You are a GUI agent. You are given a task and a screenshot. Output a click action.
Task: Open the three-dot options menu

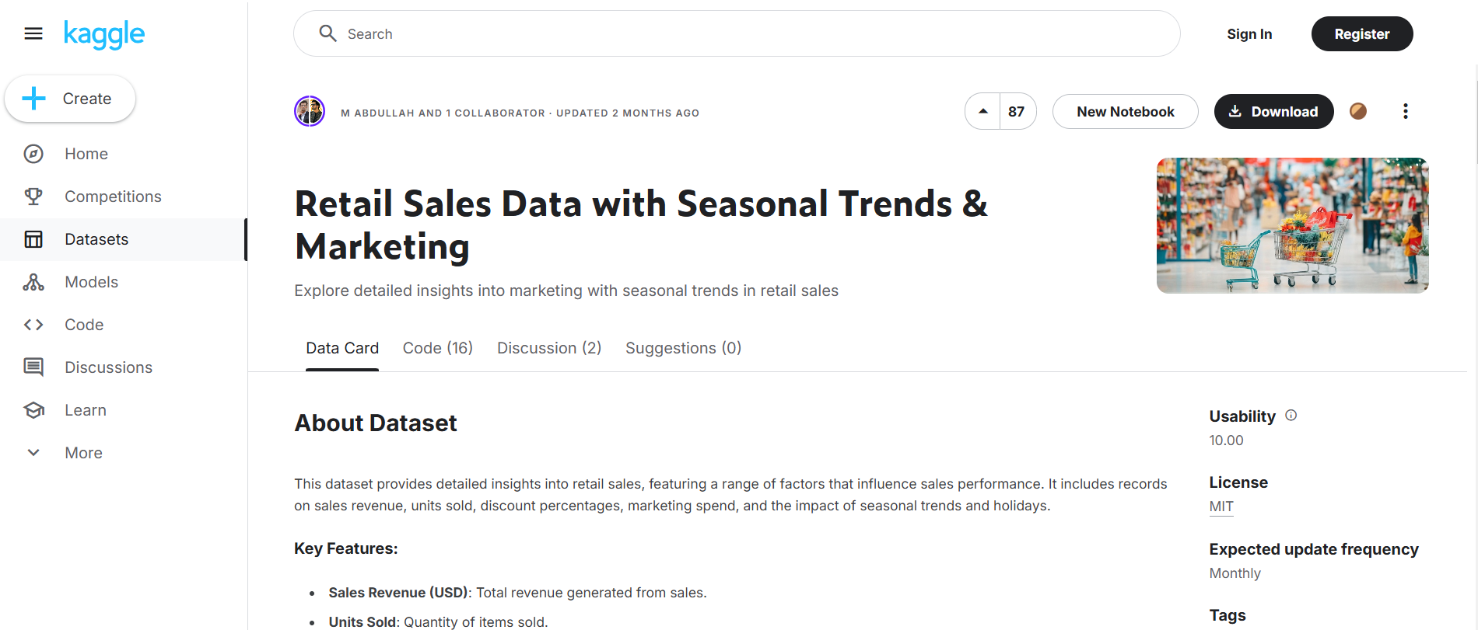pyautogui.click(x=1405, y=111)
